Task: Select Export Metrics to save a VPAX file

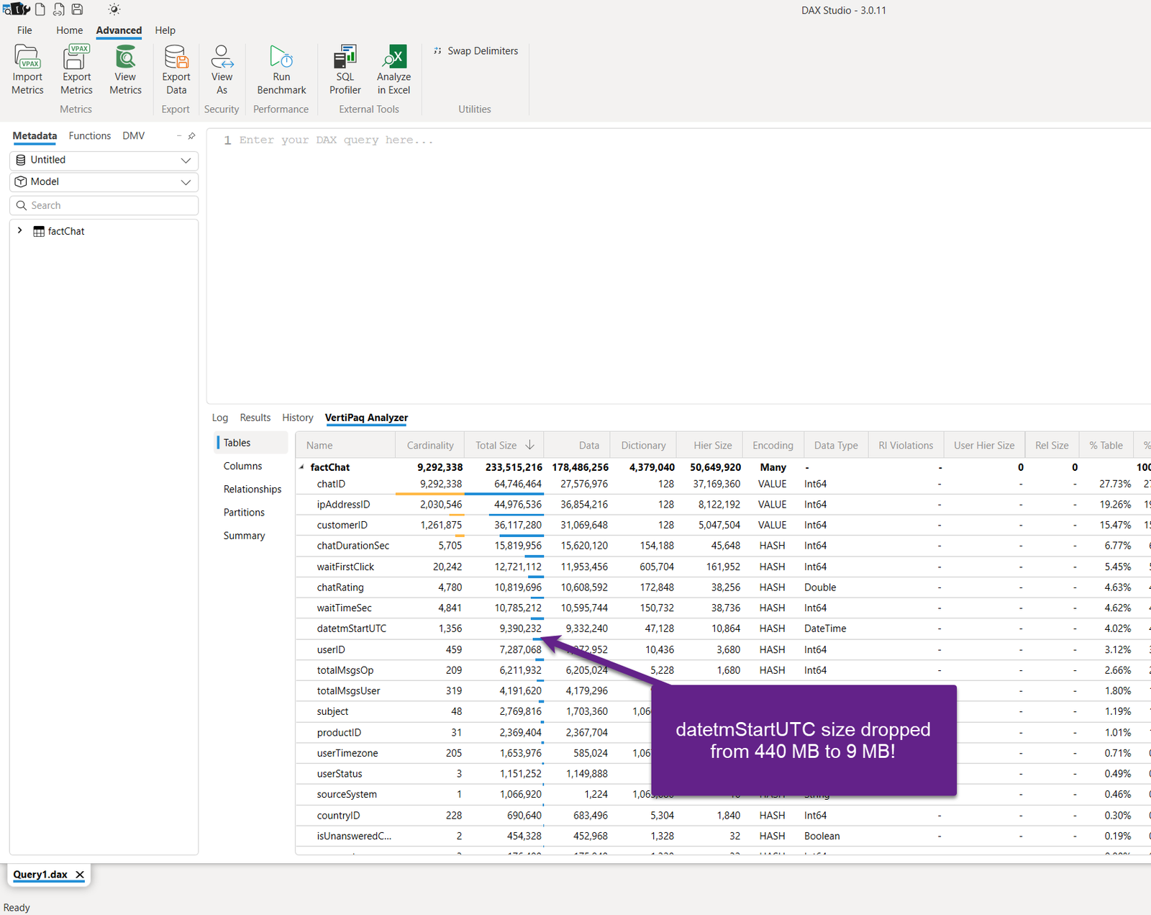Action: 76,68
